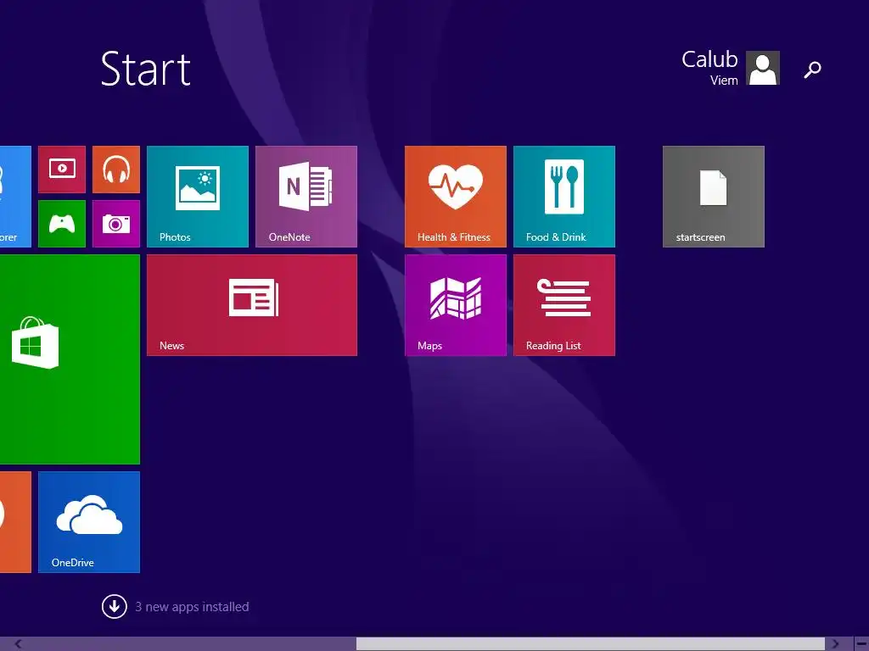
Task: Launch the Food & Drink tile
Action: point(563,197)
